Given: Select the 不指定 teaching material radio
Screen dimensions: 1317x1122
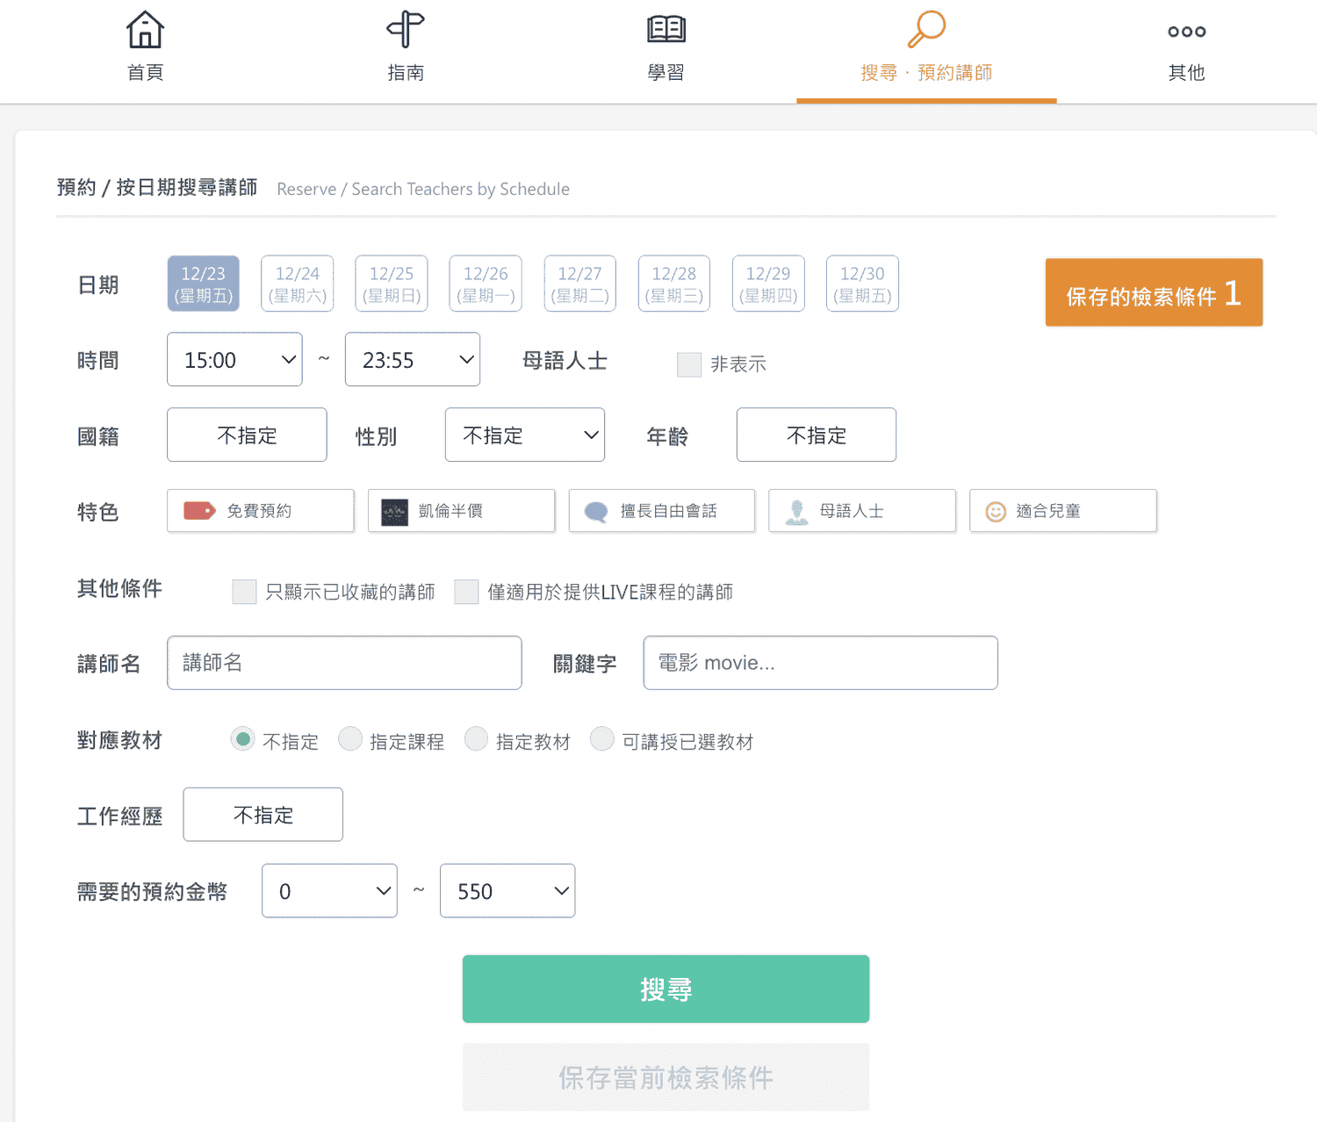Looking at the screenshot, I should coord(243,739).
